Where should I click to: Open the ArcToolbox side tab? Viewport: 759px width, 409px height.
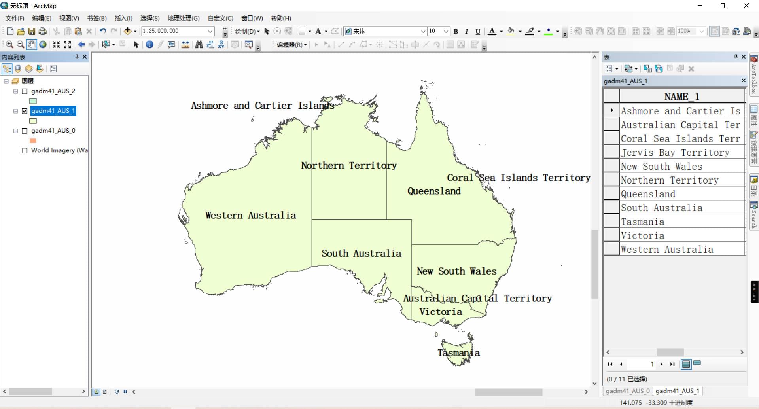754,75
